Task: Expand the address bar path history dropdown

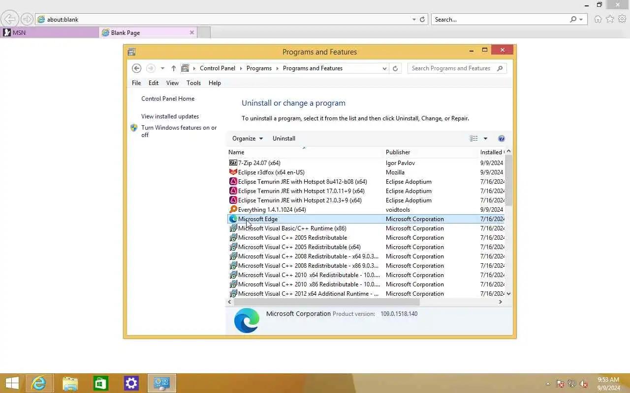Action: tap(384, 68)
